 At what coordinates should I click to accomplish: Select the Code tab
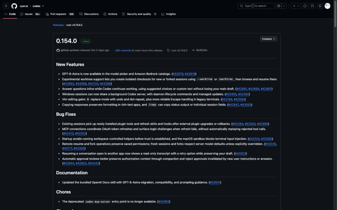pos(10,14)
